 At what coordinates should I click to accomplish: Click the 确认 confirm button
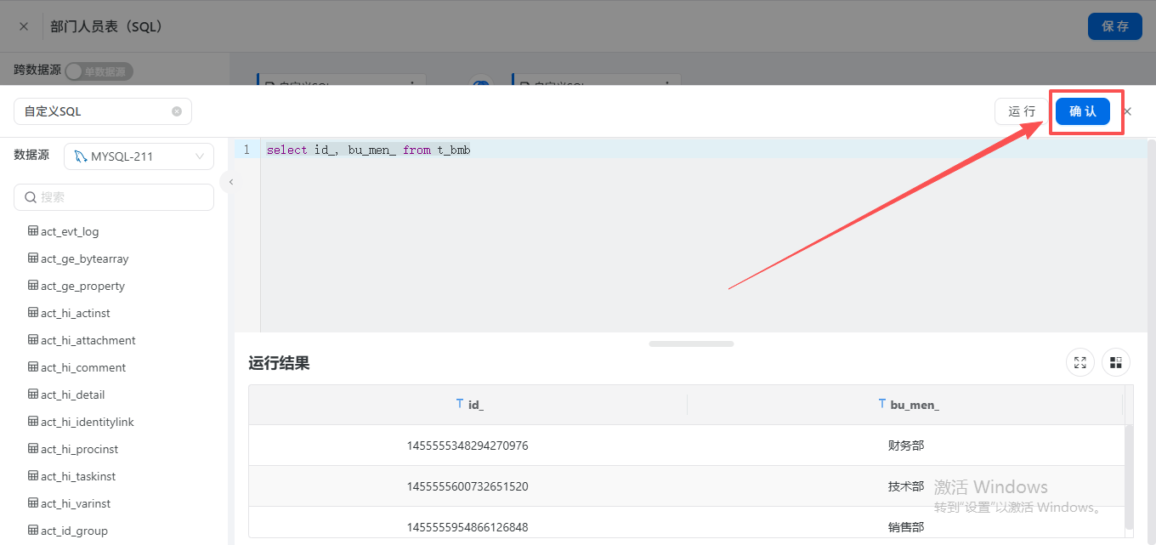pos(1082,111)
